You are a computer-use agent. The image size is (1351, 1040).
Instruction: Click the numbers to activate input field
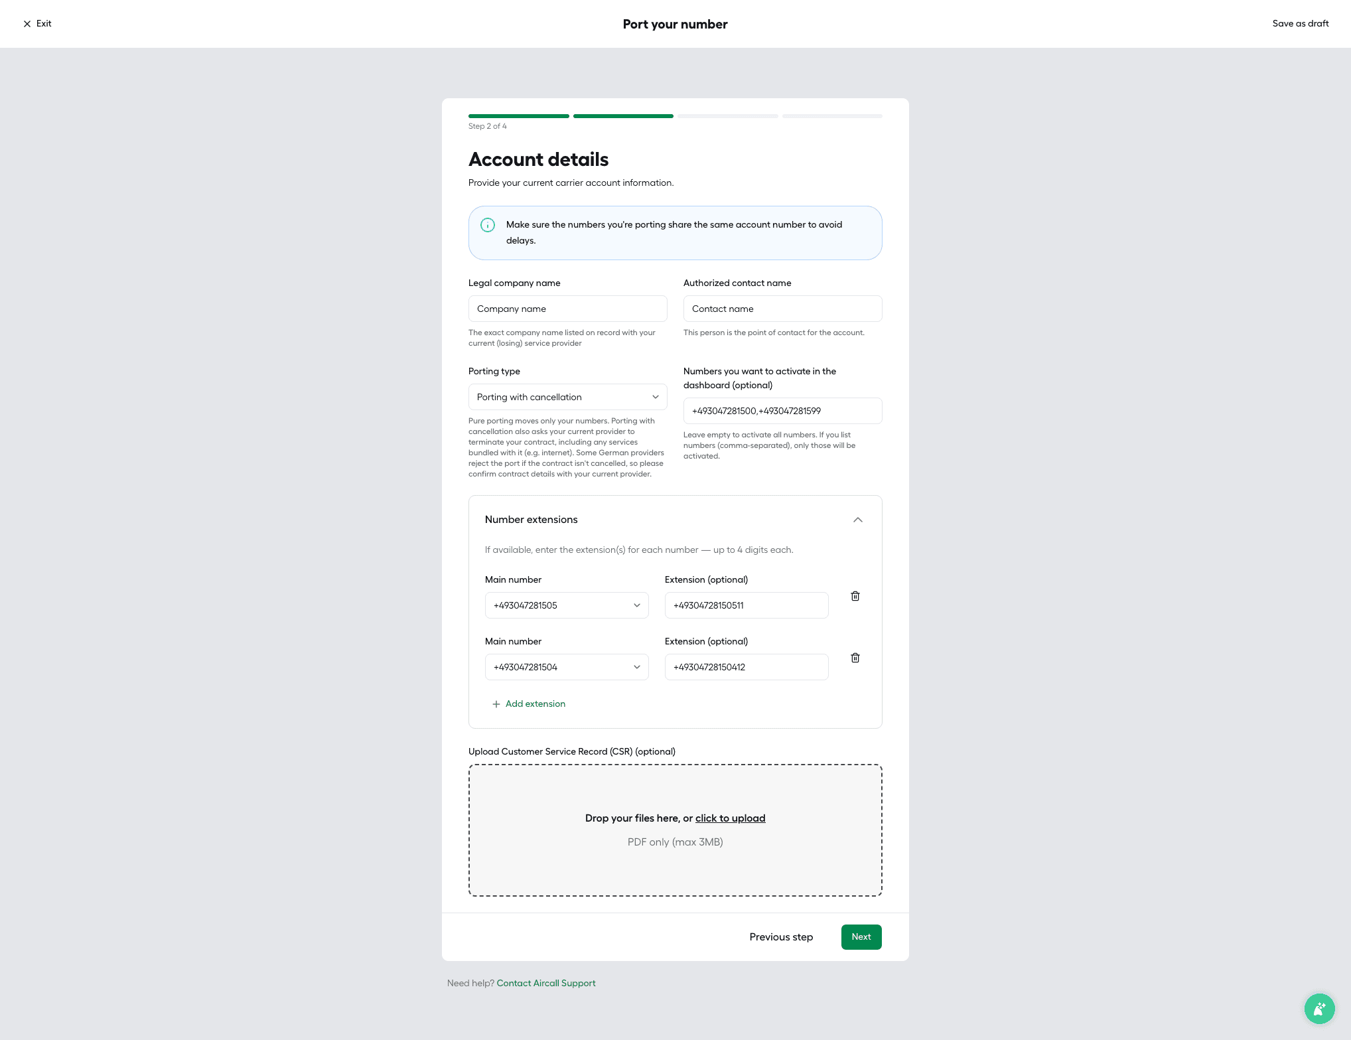[783, 411]
